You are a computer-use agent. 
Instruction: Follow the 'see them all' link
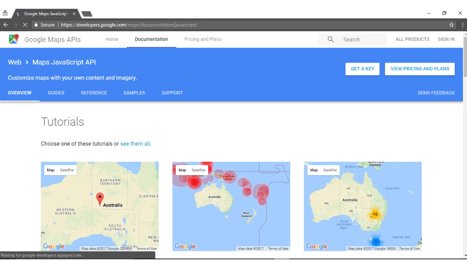(135, 144)
